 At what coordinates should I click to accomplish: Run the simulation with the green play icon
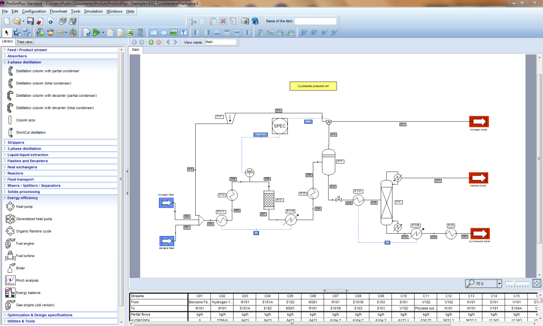(x=96, y=33)
